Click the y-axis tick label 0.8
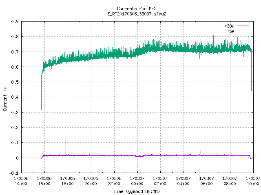The width and height of the screenshot is (261, 195). point(15,37)
